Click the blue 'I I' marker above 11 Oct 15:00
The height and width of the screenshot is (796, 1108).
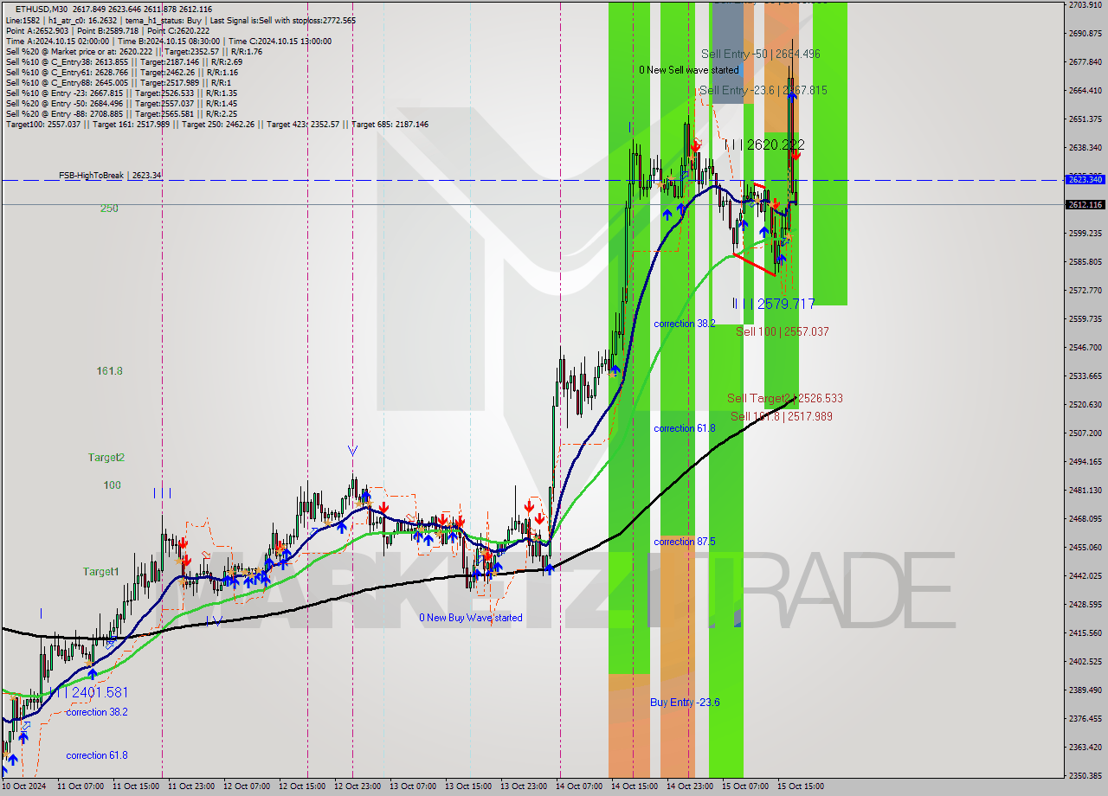(162, 493)
